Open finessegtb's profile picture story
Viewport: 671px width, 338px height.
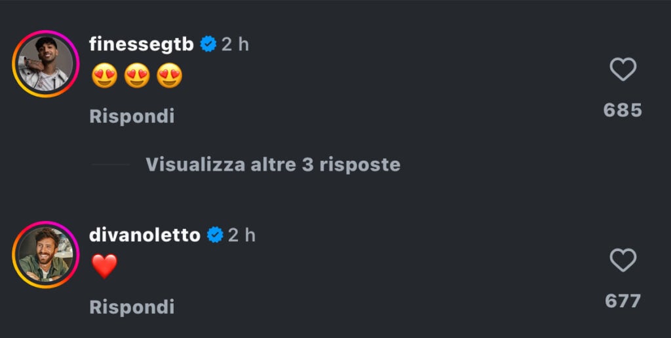coord(45,64)
